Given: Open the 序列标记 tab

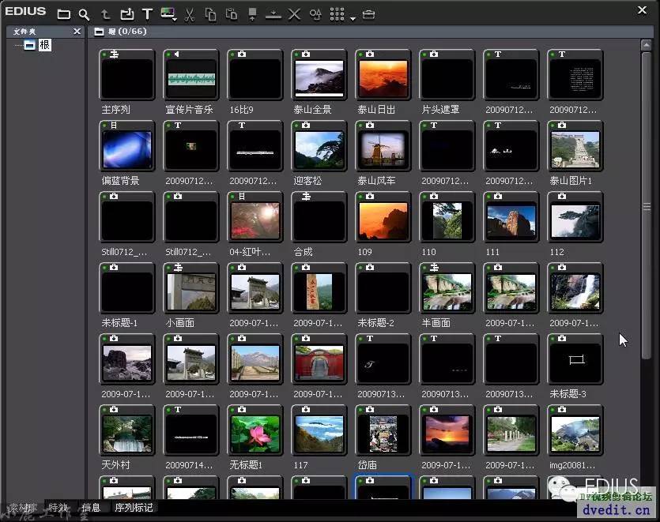Looking at the screenshot, I should (x=134, y=508).
